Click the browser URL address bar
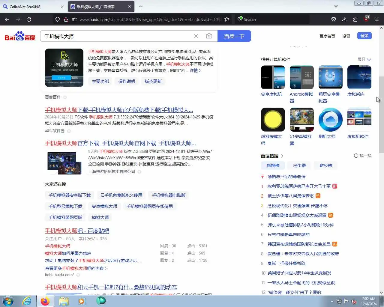This screenshot has height=307, width=384. coord(150,19)
